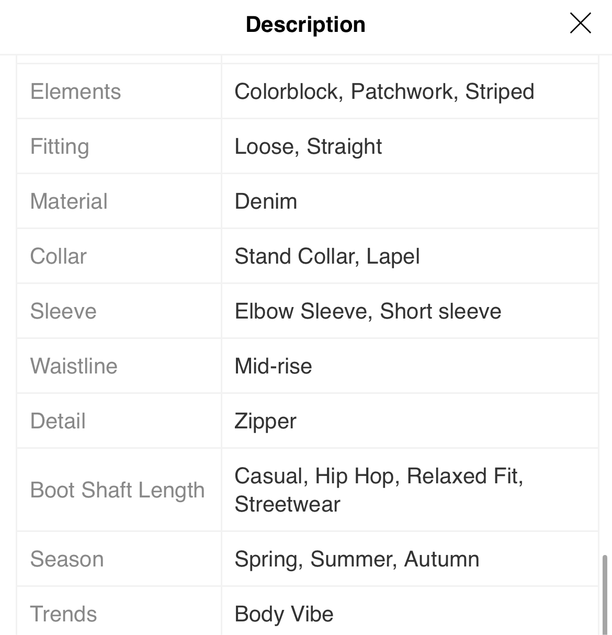Click Spring, Summer, Autumn season value

click(357, 559)
